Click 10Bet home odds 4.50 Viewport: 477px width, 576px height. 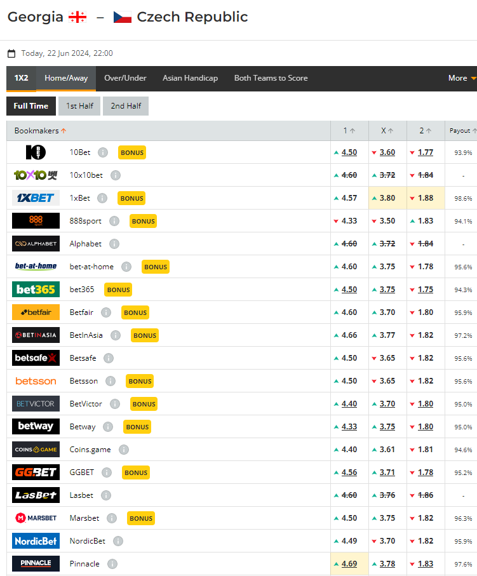point(349,152)
